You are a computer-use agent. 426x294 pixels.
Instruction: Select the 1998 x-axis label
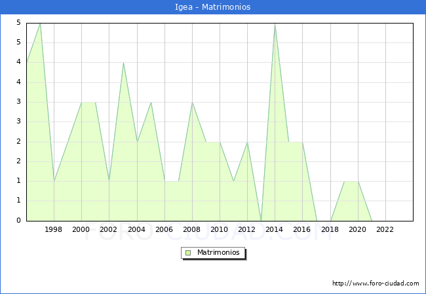[x=54, y=229]
